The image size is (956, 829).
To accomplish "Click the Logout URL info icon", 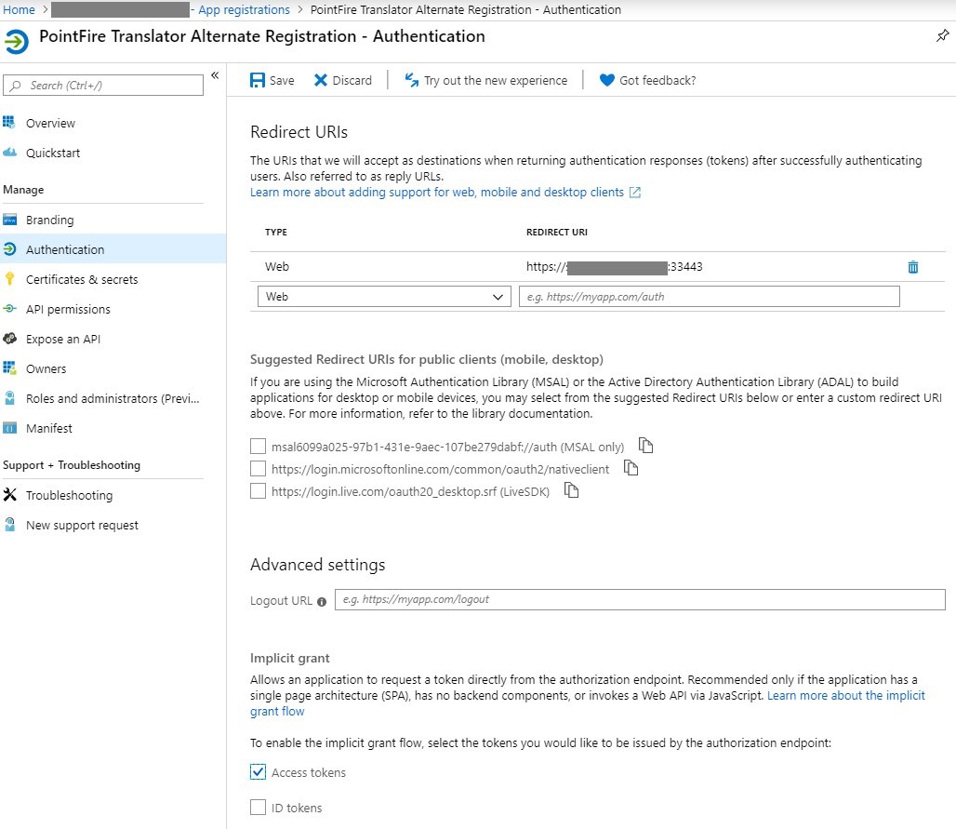I will [x=322, y=601].
